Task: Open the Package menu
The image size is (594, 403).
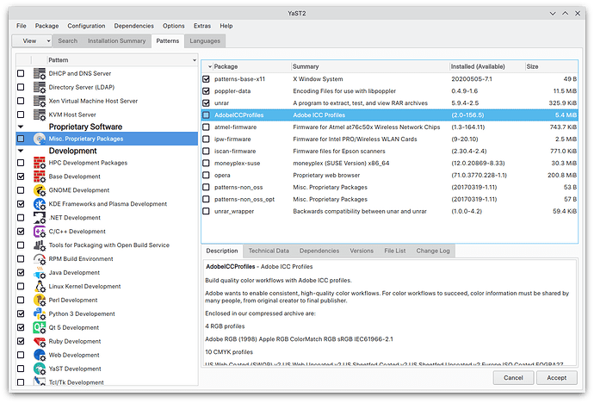Action: 47,26
